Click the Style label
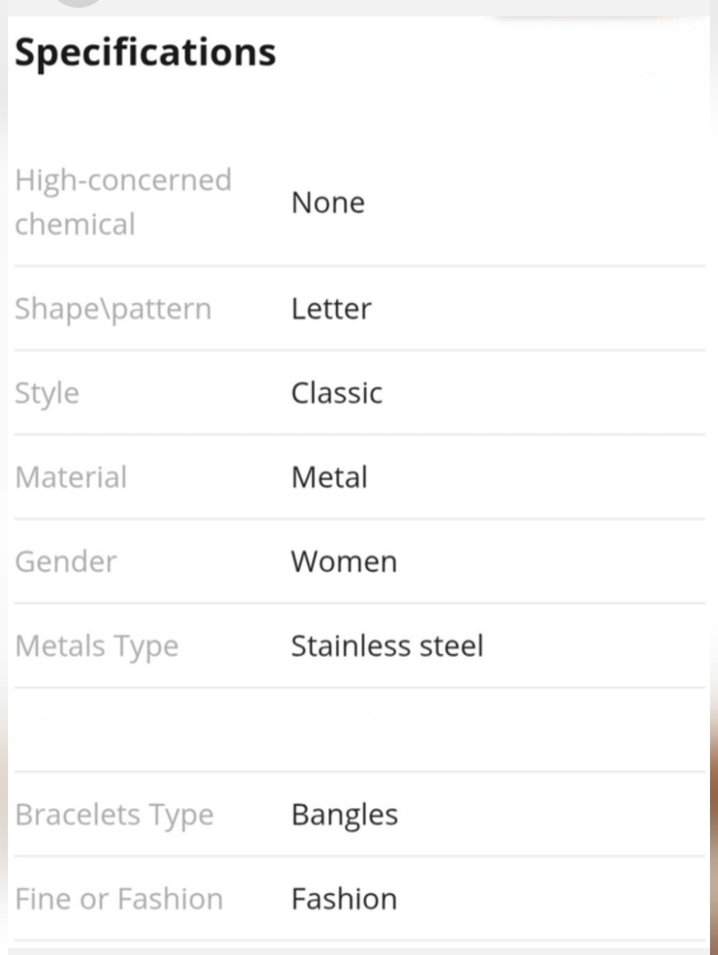Image resolution: width=718 pixels, height=955 pixels. pyautogui.click(x=47, y=393)
